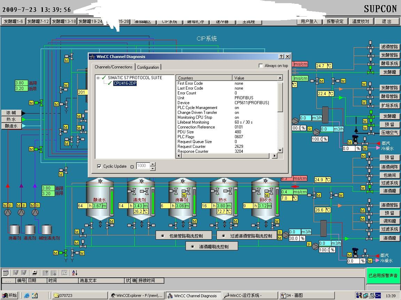Screen dimensions: 401x300
Task: Select the 包装管路刷洗控制 radio option
Action: [x=163, y=236]
